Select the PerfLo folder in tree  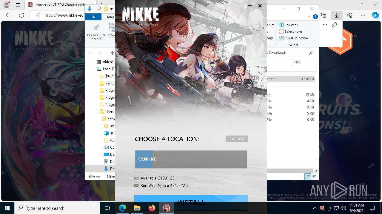107,83
